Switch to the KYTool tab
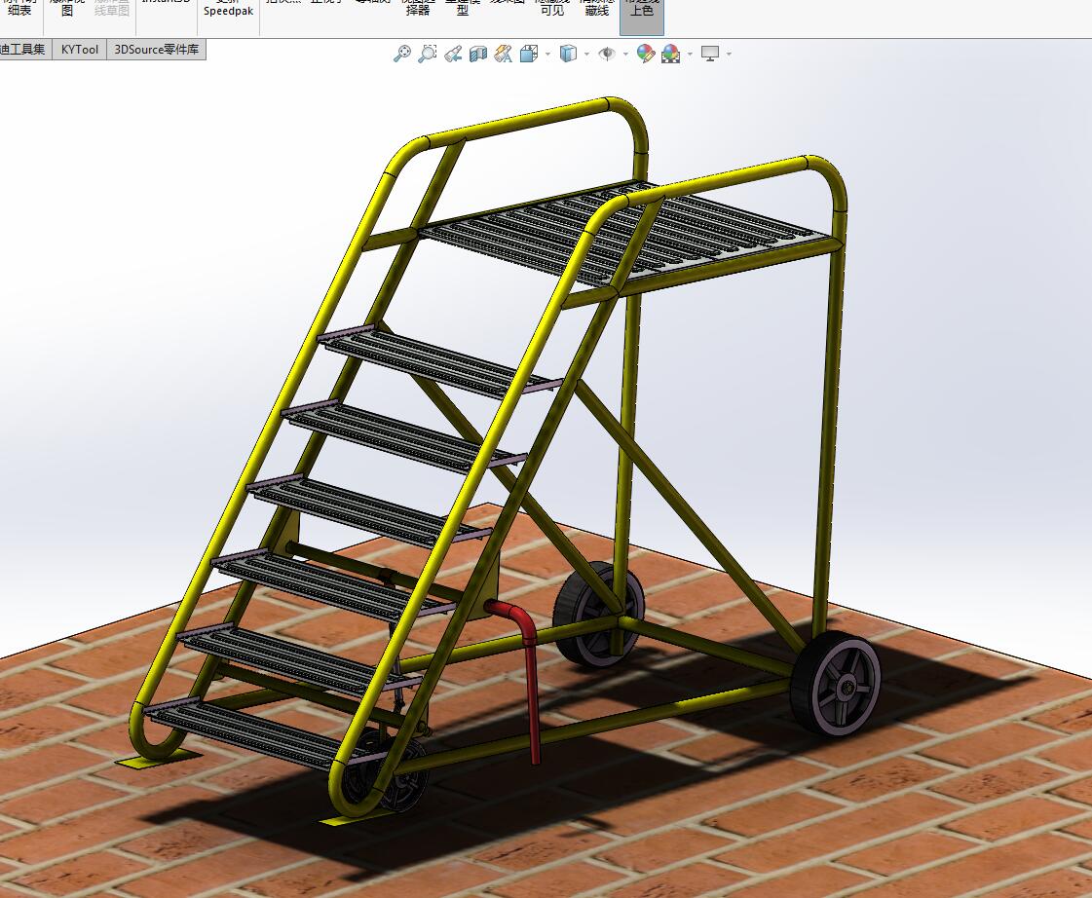 (79, 49)
